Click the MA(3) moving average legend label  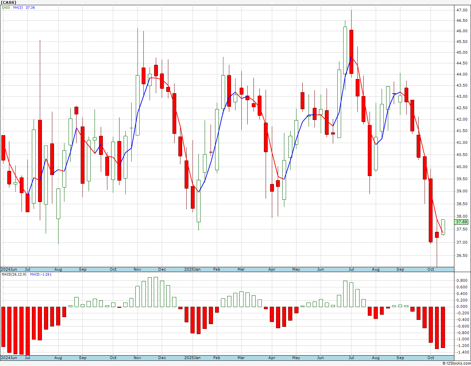pyautogui.click(x=18, y=8)
